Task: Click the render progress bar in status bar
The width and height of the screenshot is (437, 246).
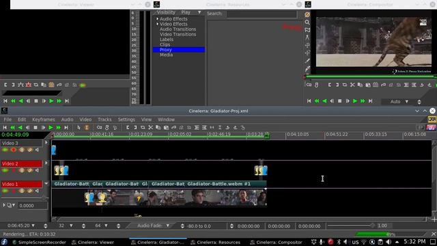Action: (x=391, y=234)
